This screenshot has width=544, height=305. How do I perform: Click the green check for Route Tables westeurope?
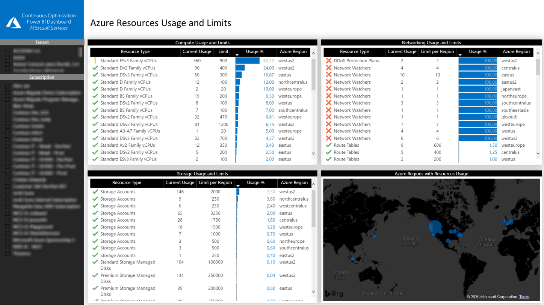point(329,145)
